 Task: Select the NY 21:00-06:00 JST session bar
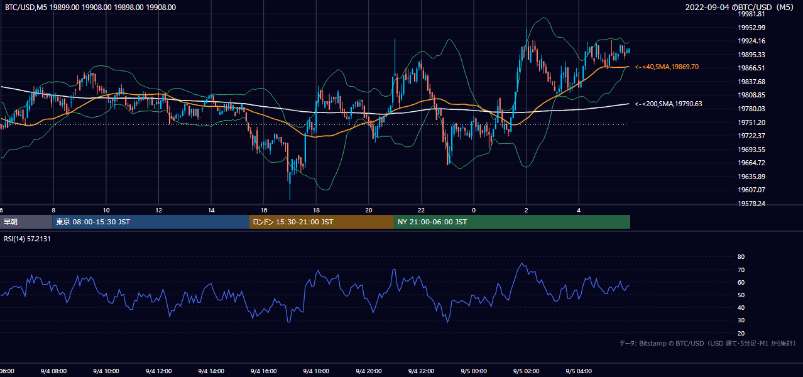coord(512,222)
